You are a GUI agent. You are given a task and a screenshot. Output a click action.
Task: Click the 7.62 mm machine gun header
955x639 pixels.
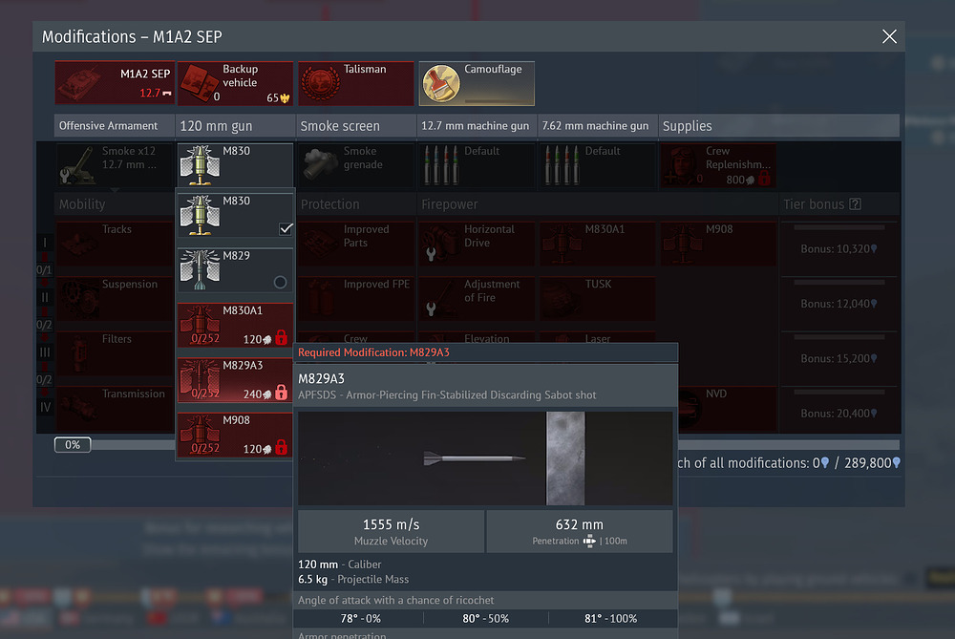click(x=597, y=125)
